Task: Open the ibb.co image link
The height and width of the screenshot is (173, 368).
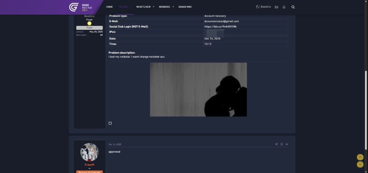Action: [220, 27]
